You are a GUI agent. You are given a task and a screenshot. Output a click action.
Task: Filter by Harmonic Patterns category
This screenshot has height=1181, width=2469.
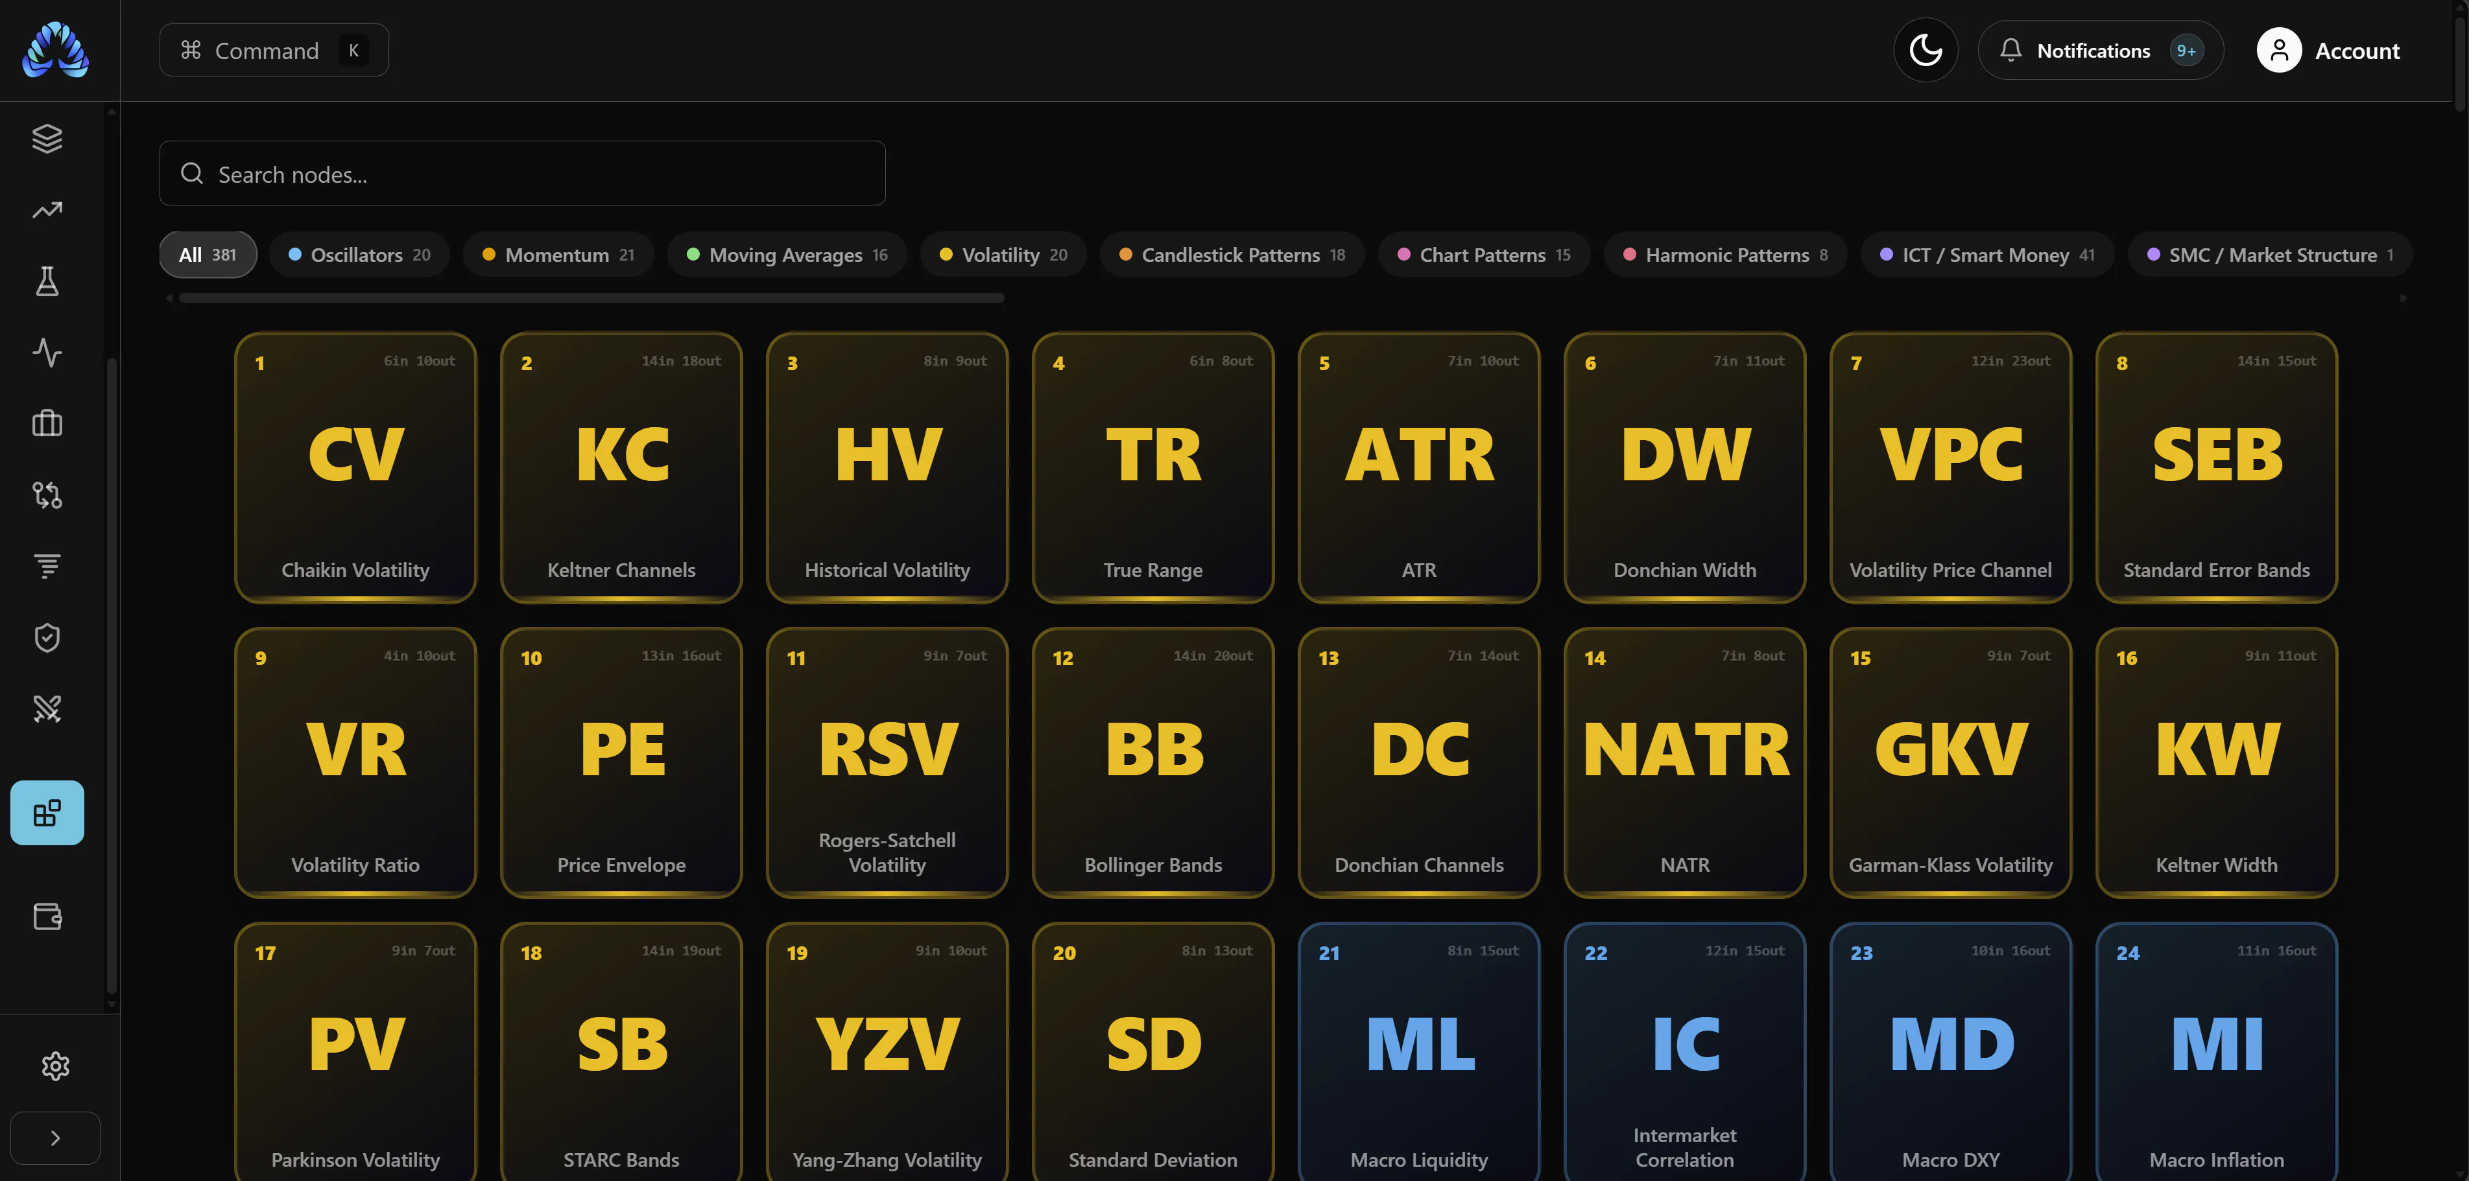click(x=1725, y=255)
